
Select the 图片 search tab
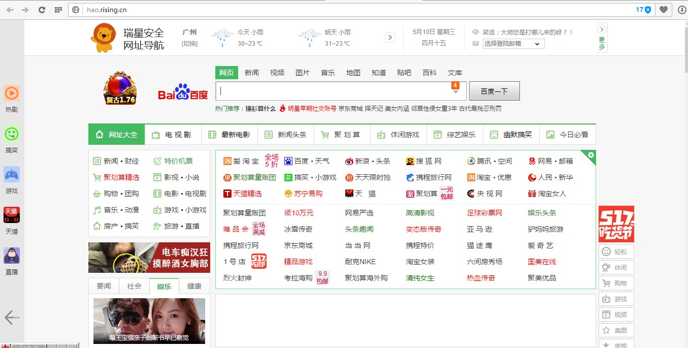(303, 73)
